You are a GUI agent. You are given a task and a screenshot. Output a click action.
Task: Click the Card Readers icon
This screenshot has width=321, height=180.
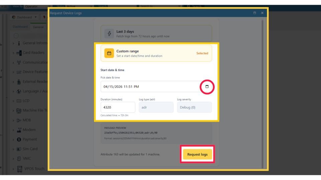click(x=19, y=53)
